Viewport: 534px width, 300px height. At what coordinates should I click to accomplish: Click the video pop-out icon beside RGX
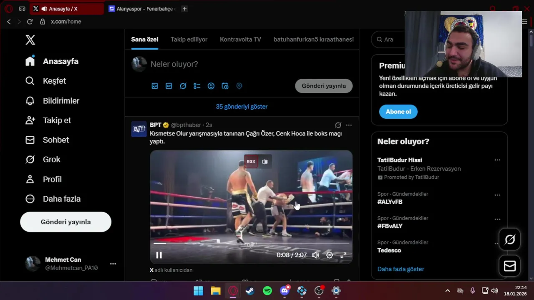pyautogui.click(x=265, y=162)
